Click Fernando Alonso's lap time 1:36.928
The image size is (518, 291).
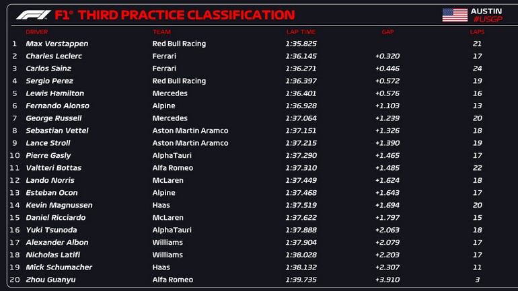click(x=300, y=106)
